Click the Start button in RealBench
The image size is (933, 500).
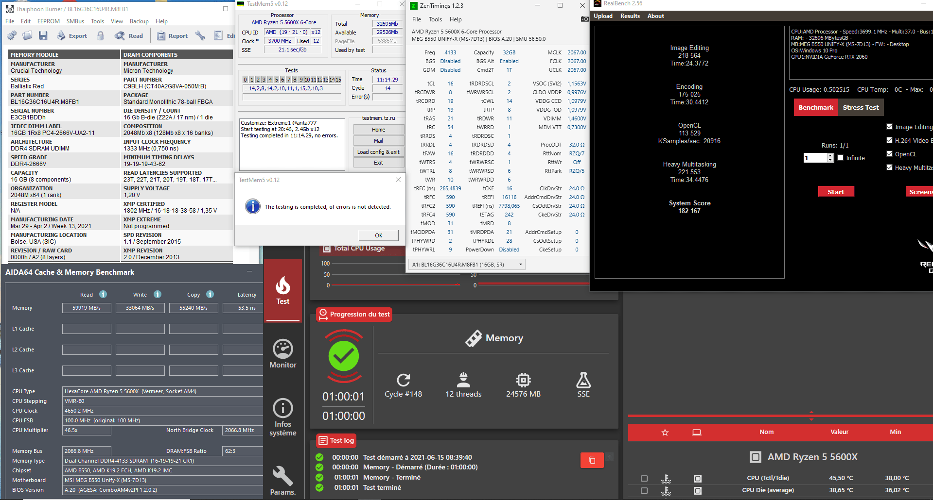(836, 192)
